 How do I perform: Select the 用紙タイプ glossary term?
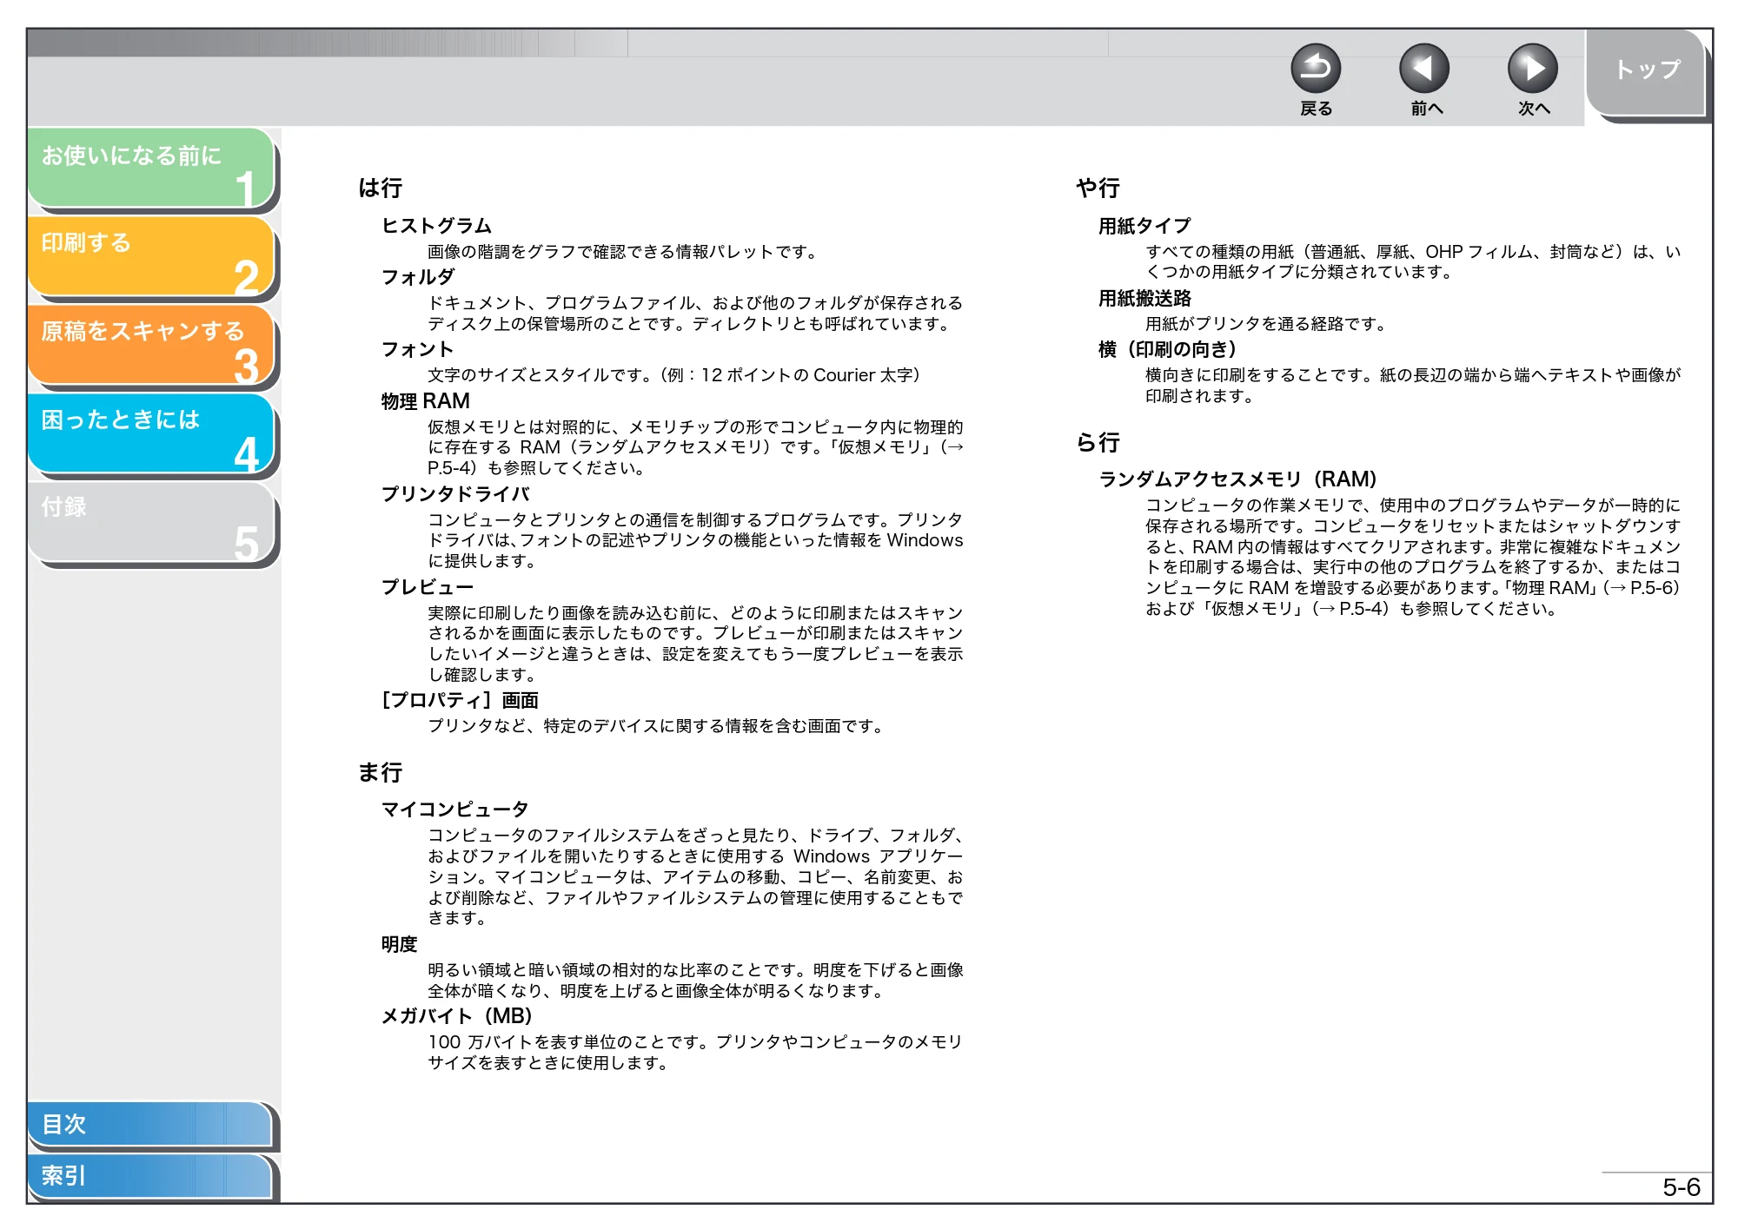point(1144,226)
